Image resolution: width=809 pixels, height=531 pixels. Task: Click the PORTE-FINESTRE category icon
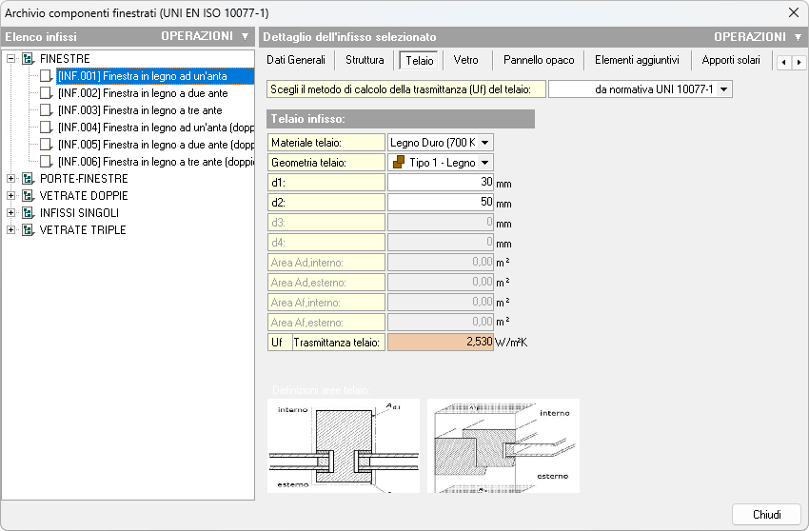[28, 179]
